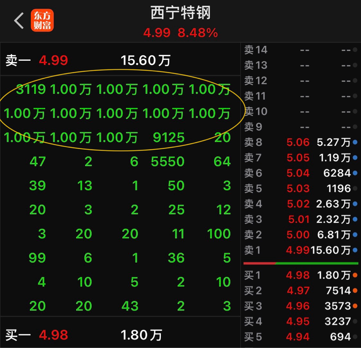Tap the buy-sell ratio bar
361x348 pixels.
pos(301,263)
